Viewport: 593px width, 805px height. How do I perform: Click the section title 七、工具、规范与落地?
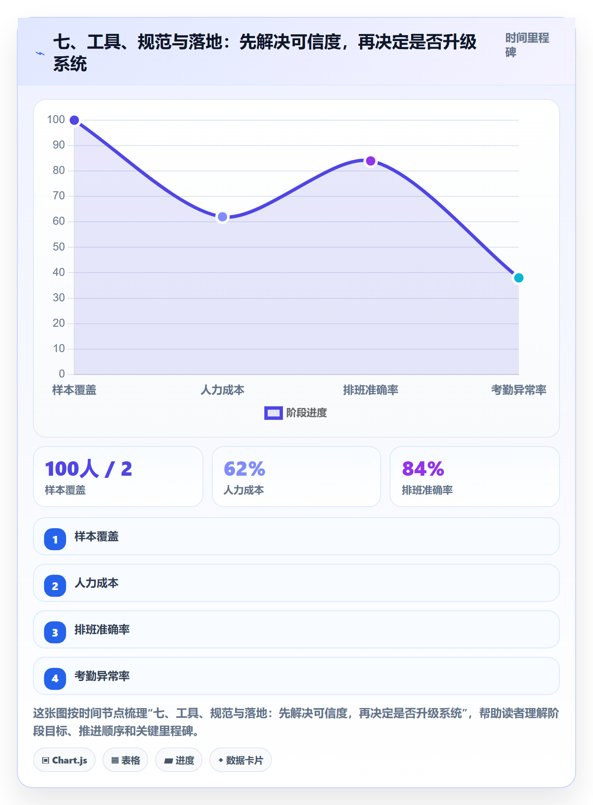265,53
